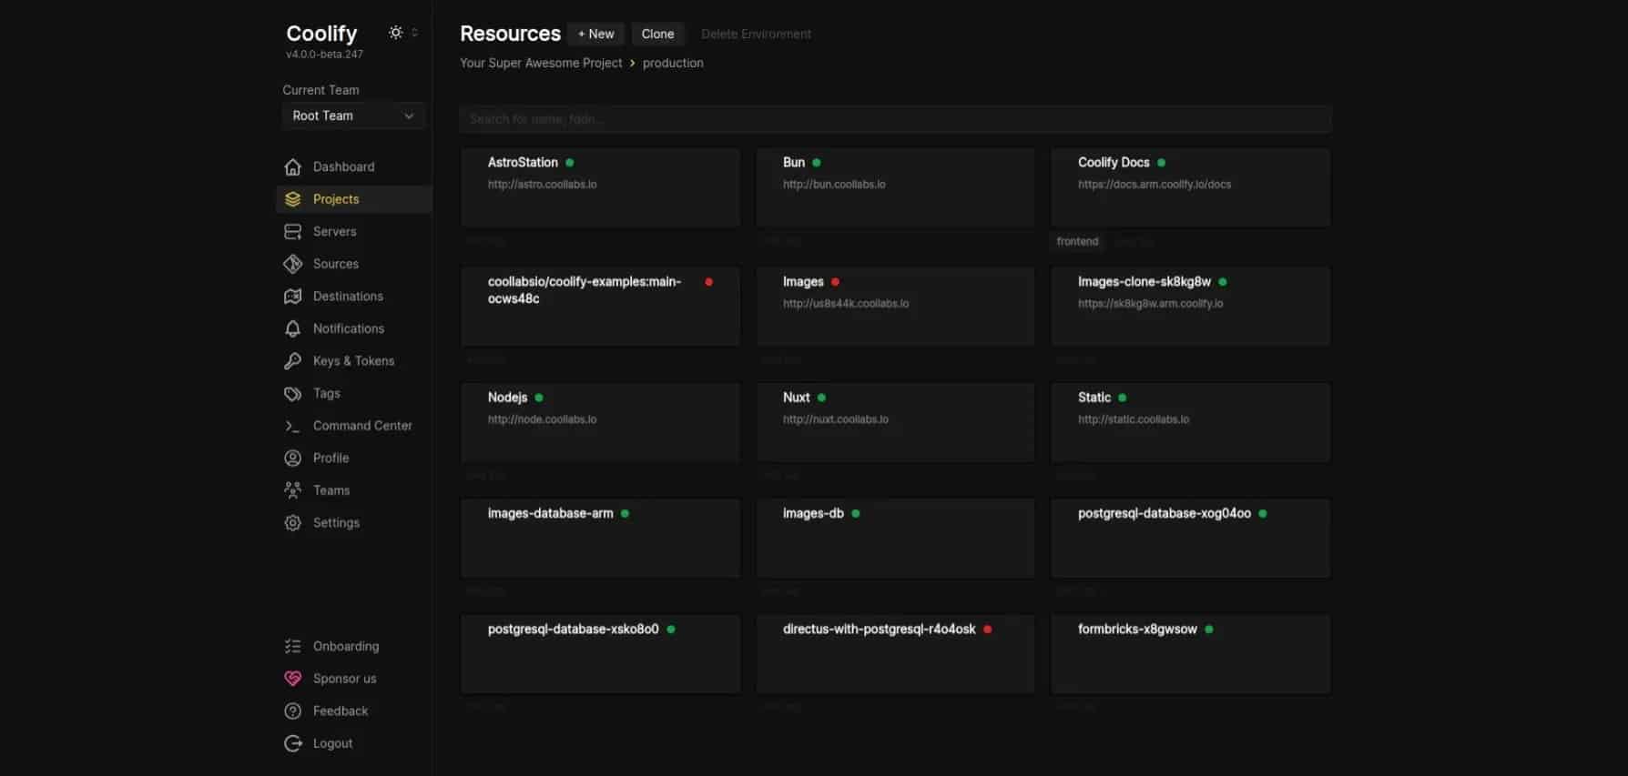1628x776 pixels.
Task: Go to Command Center in sidebar
Action: coord(361,426)
